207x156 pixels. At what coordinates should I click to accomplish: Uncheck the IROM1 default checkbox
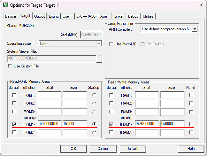(x=14, y=124)
